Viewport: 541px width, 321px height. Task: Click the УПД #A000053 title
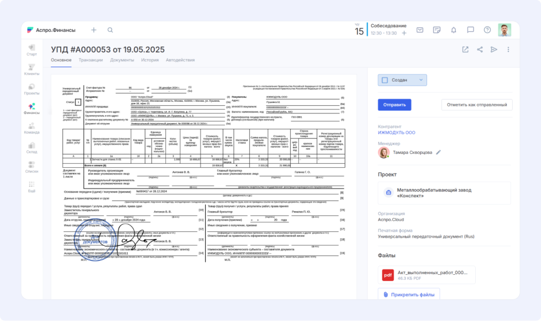click(x=108, y=49)
